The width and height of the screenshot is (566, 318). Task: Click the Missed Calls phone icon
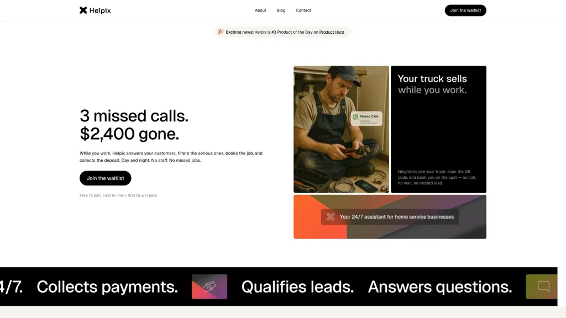pyautogui.click(x=355, y=117)
